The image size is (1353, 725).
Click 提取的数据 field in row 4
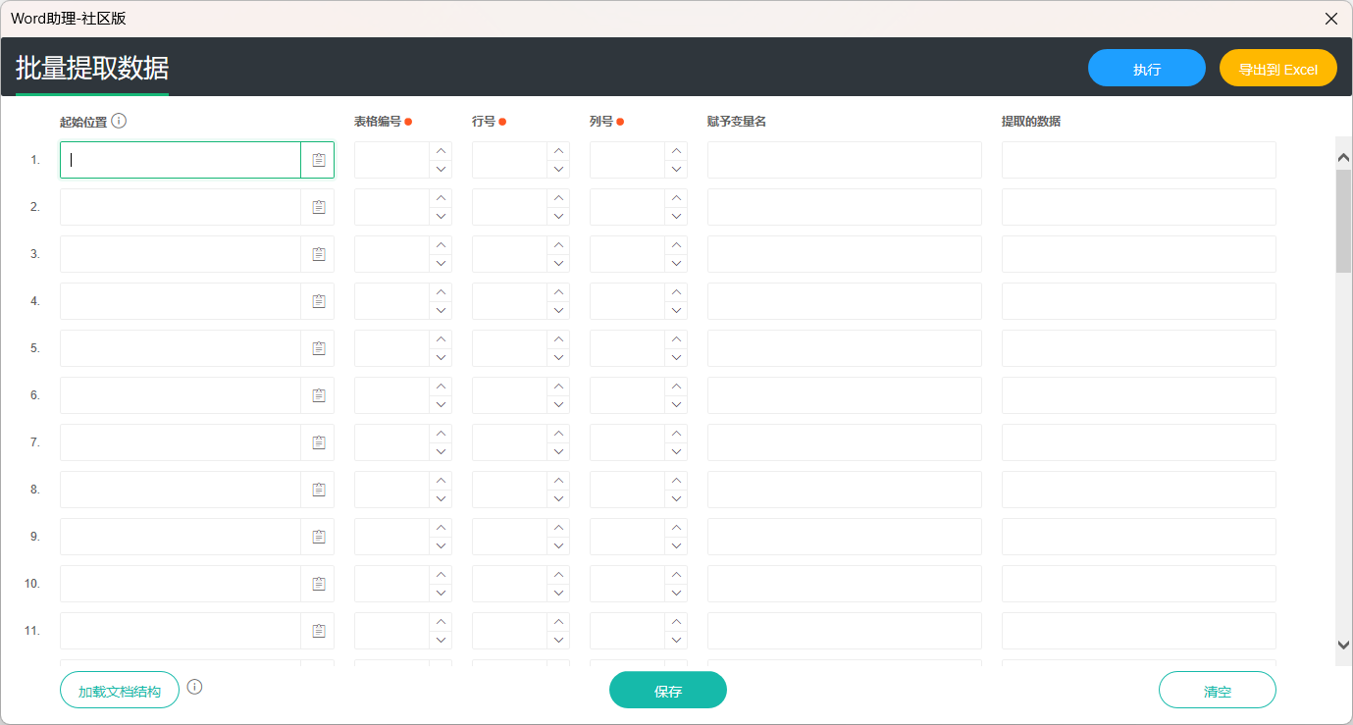[1139, 301]
